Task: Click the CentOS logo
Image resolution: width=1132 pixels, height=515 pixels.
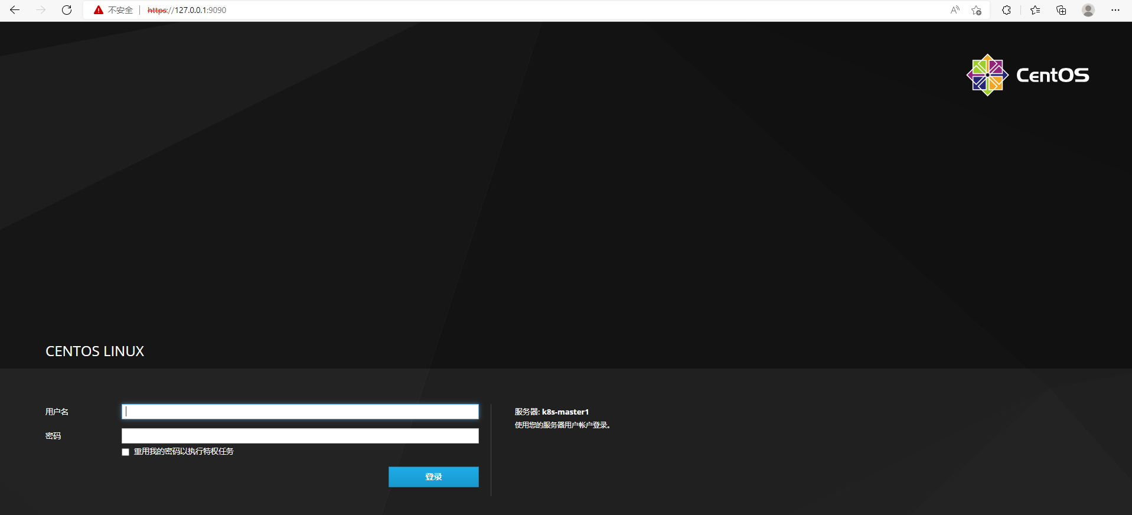Action: point(1028,75)
